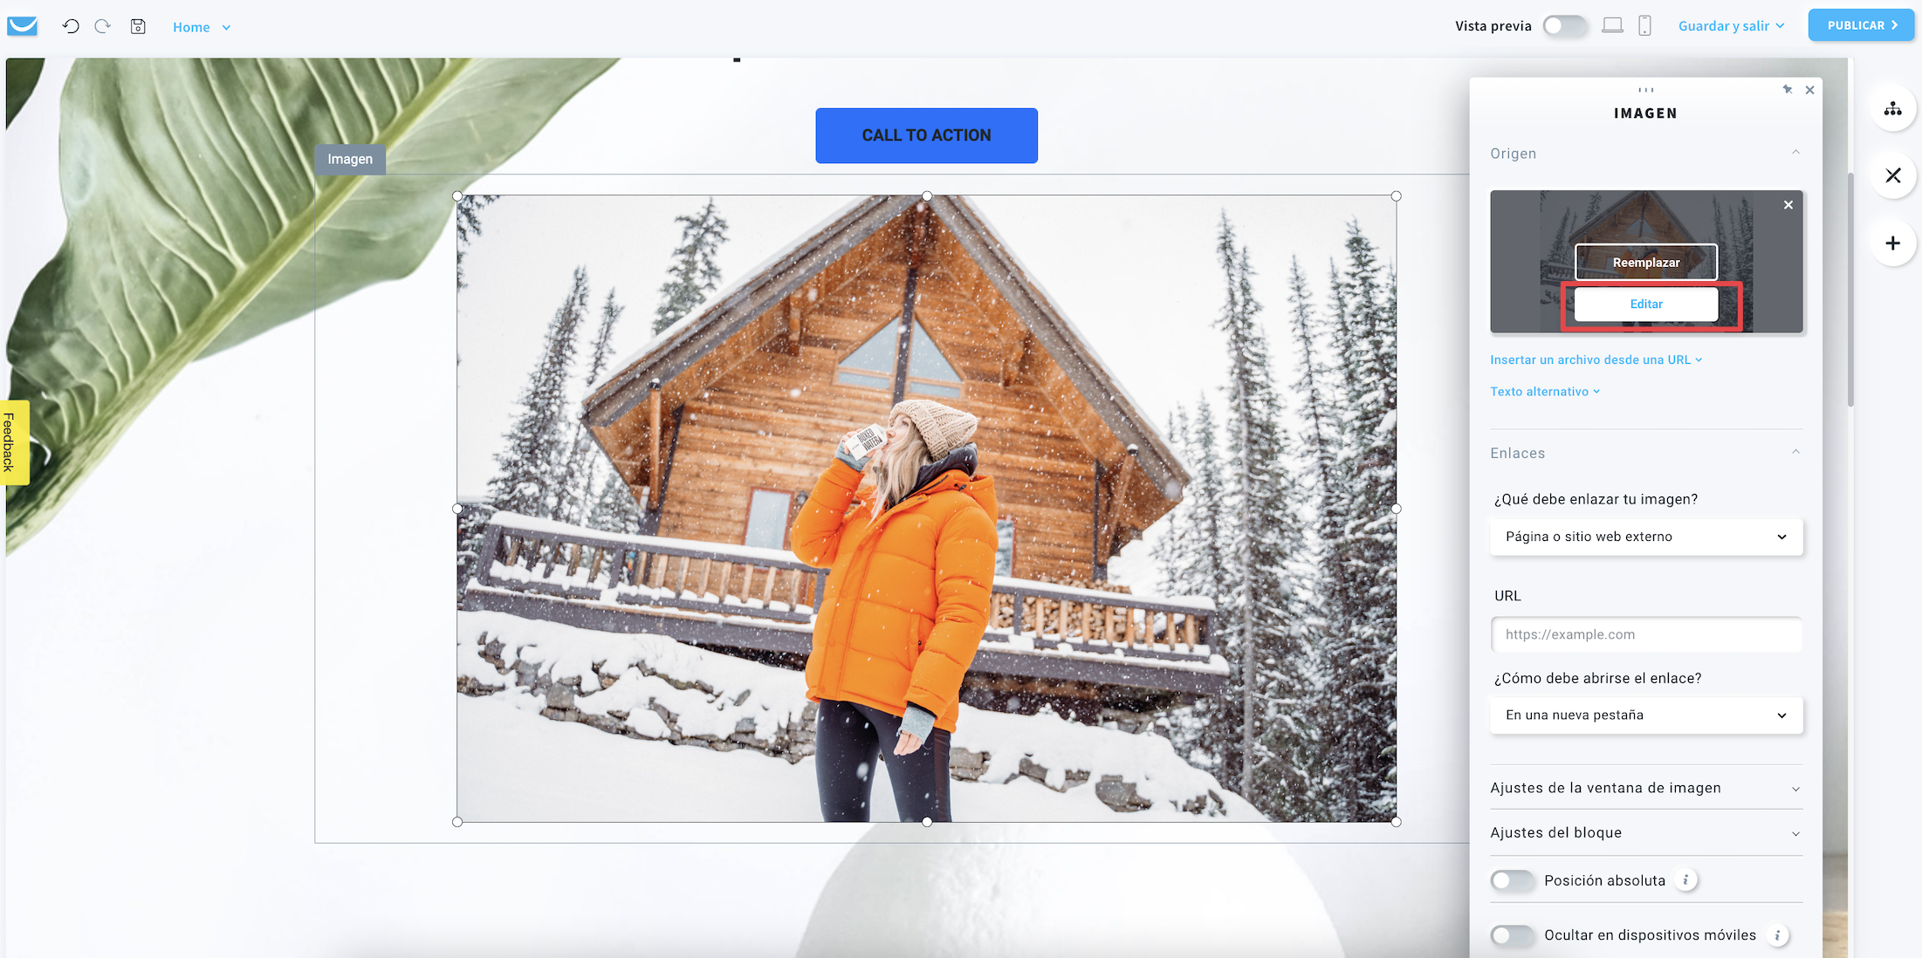The height and width of the screenshot is (958, 1922).
Task: Expand Ajustes de la ventana de imagen
Action: (x=1647, y=786)
